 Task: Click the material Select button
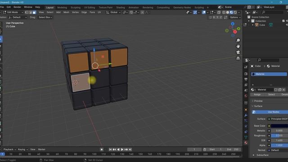(x=271, y=94)
